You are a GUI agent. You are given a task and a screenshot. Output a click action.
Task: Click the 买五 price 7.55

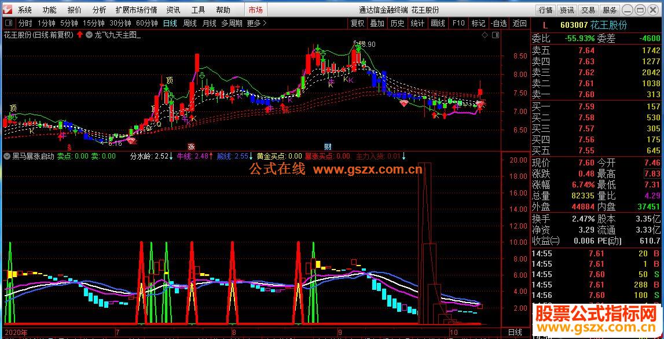tap(586, 150)
